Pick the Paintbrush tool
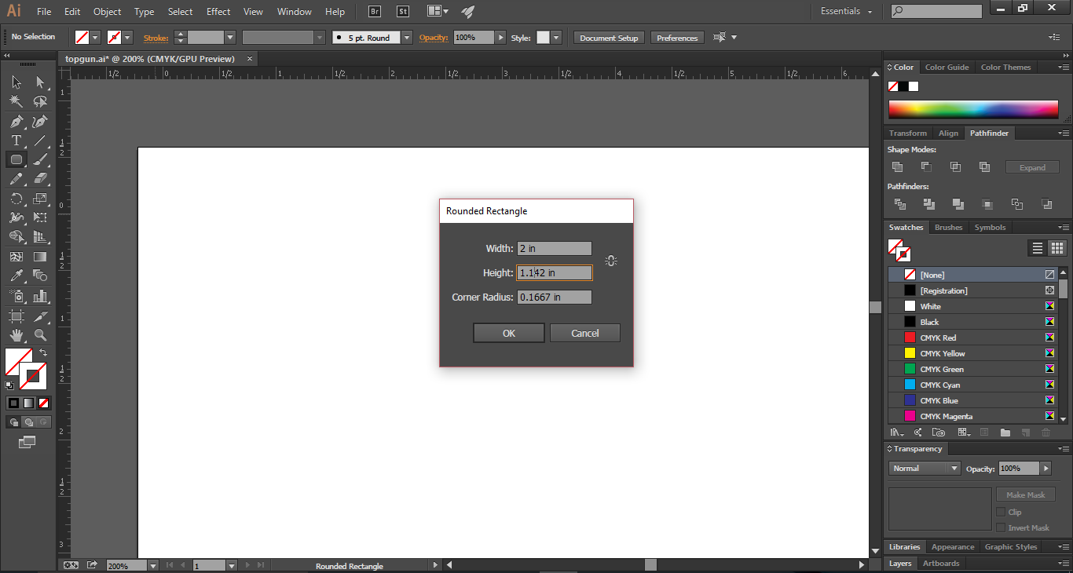 [x=40, y=159]
